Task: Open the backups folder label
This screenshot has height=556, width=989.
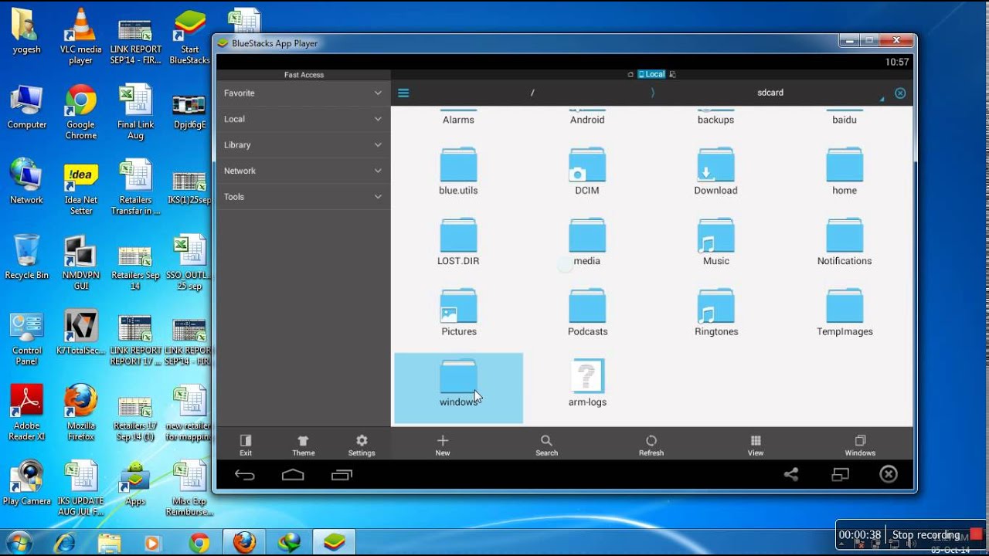Action: pyautogui.click(x=715, y=120)
